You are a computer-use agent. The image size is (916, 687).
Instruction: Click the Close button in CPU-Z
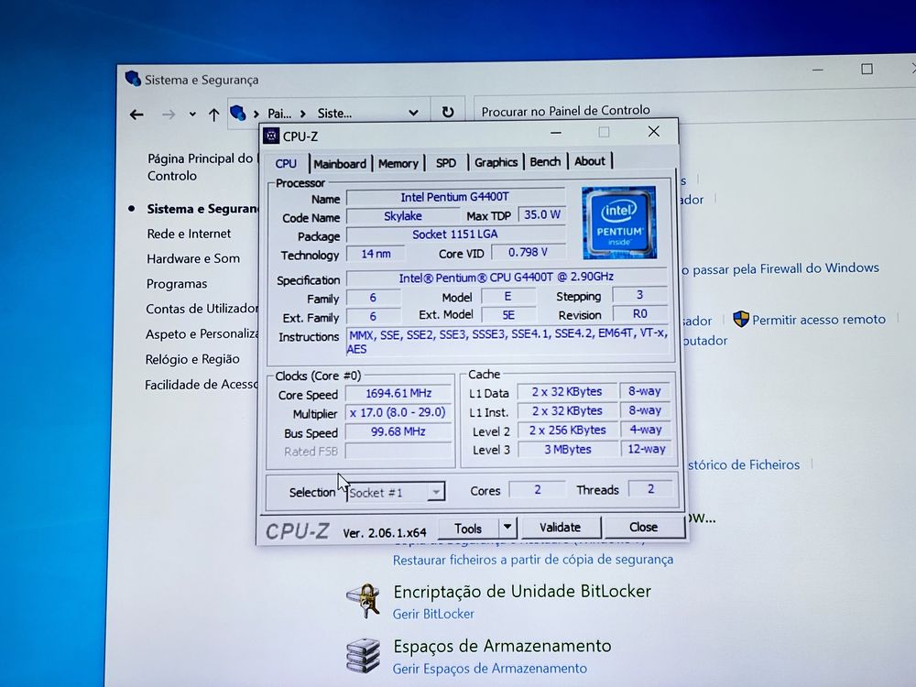pyautogui.click(x=643, y=527)
